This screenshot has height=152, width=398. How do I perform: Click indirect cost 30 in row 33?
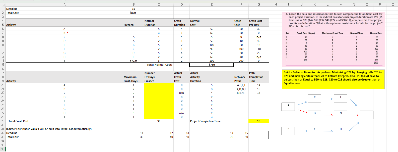(x=142, y=137)
